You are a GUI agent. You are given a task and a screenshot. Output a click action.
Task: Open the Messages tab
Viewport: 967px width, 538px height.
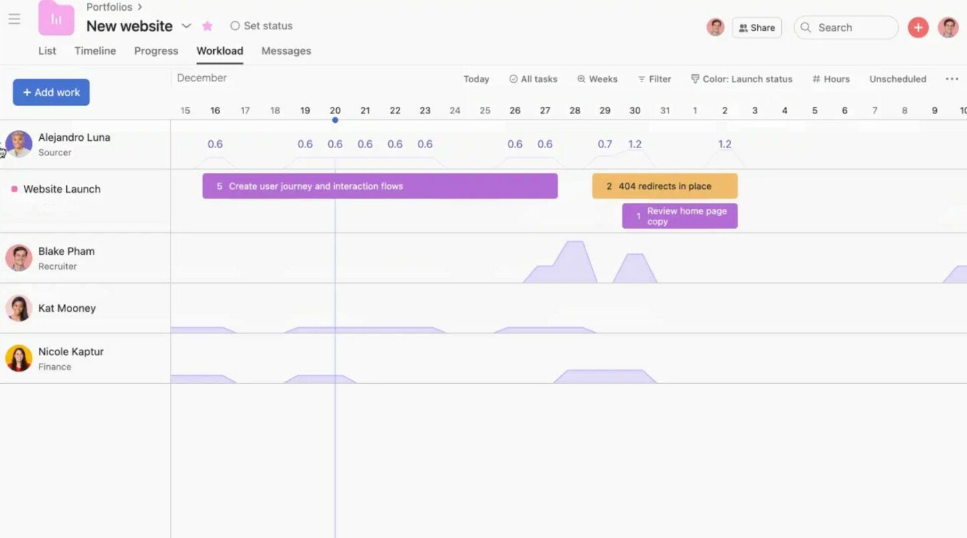pos(286,51)
